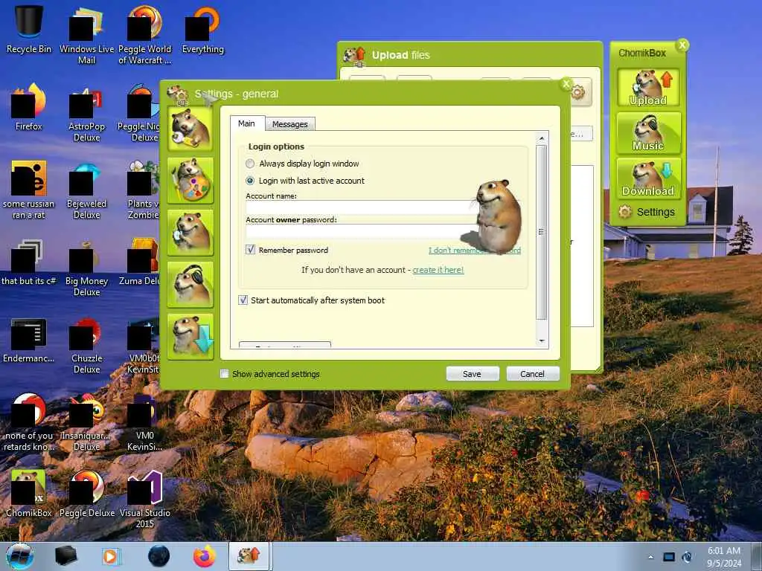Click the Firefox taskbar icon
The width and height of the screenshot is (762, 571).
coord(205,556)
